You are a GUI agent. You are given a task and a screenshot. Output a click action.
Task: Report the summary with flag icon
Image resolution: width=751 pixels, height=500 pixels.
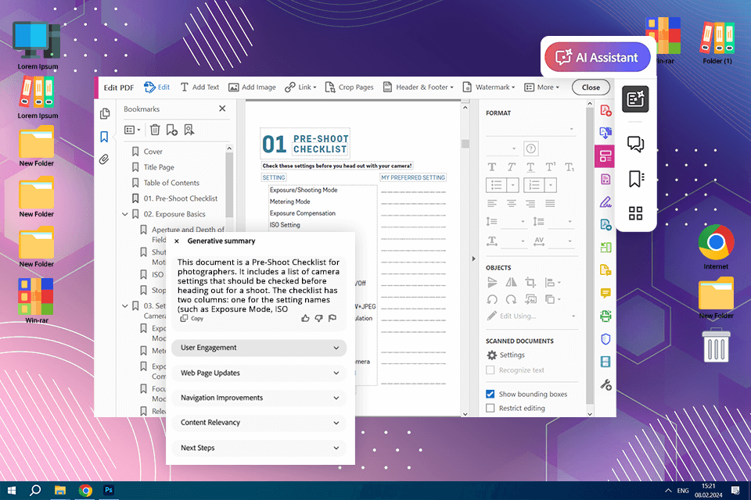pos(332,318)
